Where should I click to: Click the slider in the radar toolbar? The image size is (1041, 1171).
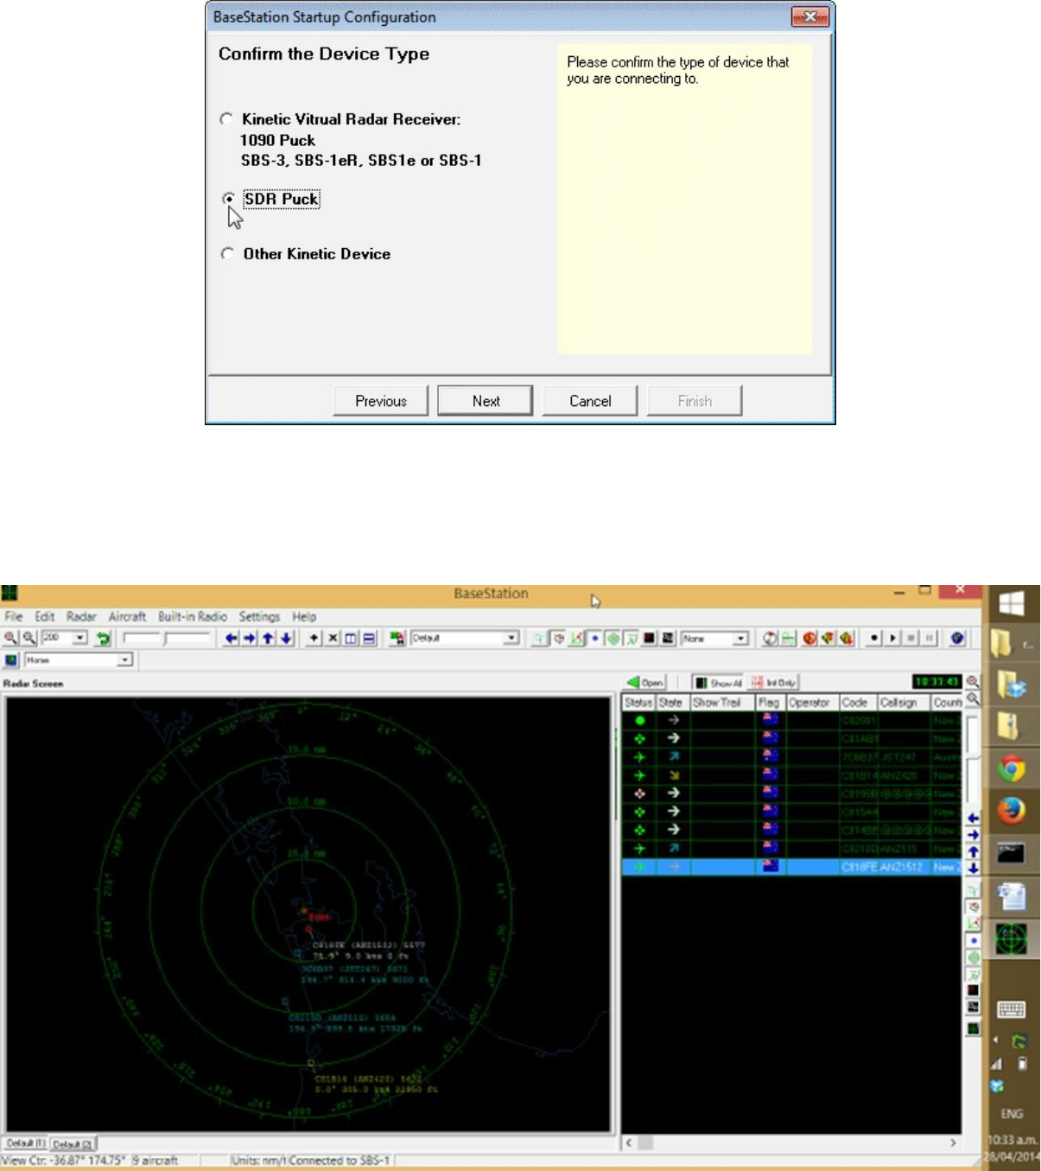pos(167,638)
